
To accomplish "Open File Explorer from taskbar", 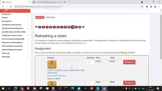I will (x=34, y=88).
